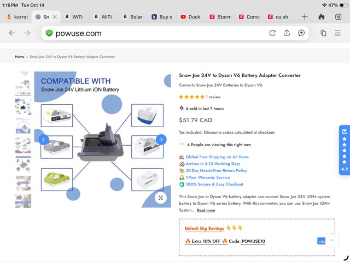This screenshot has height=262, width=350.
Task: Click the $51.79 CAD price
Action: [196, 120]
